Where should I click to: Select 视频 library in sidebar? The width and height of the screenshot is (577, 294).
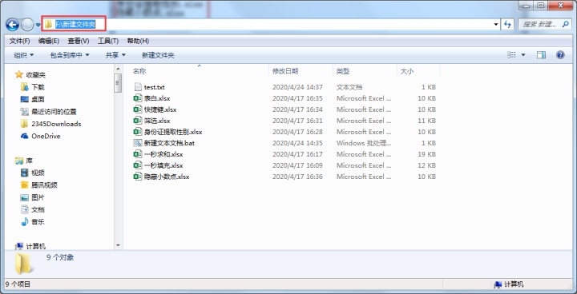point(38,173)
